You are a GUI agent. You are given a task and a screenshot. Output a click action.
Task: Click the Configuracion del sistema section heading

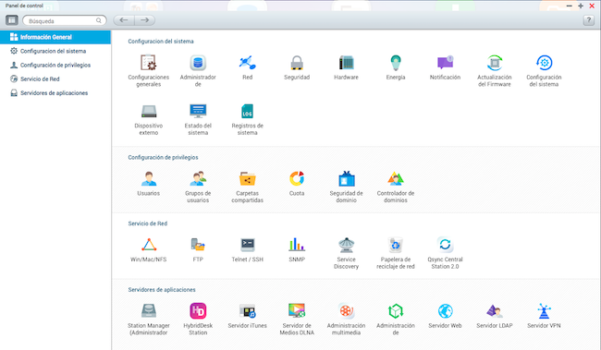coord(161,42)
